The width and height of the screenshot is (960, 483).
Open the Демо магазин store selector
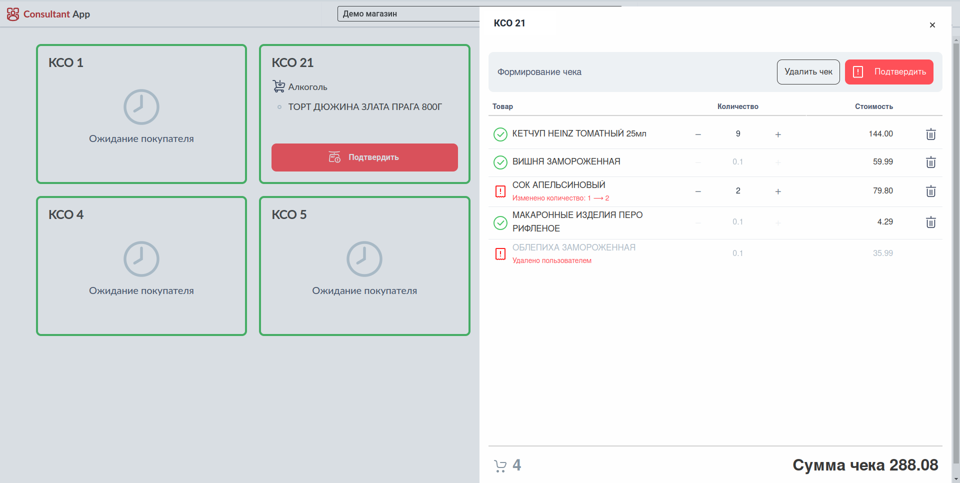click(x=408, y=14)
